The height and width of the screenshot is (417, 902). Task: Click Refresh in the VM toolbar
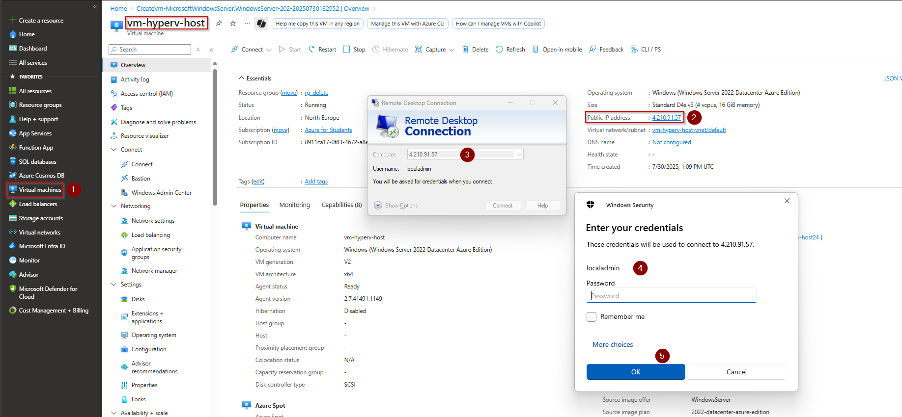tap(510, 50)
